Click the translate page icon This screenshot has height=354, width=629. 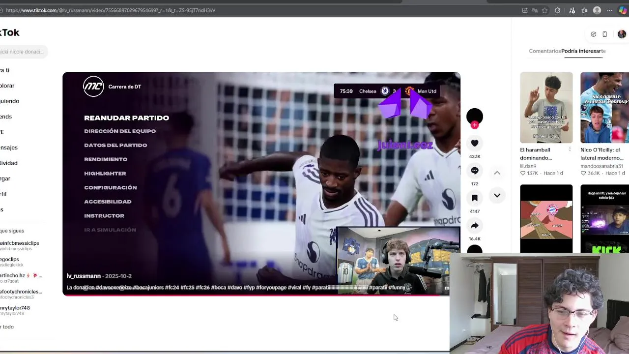pyautogui.click(x=535, y=10)
